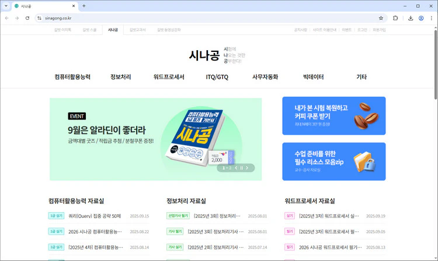Switch to the 길벗스쿨 site tab
The height and width of the screenshot is (261, 438).
click(x=89, y=29)
